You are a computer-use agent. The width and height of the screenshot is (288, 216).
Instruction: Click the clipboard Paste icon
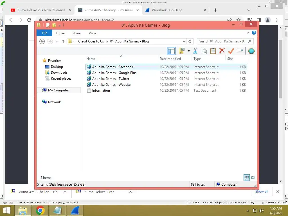pos(213,51)
